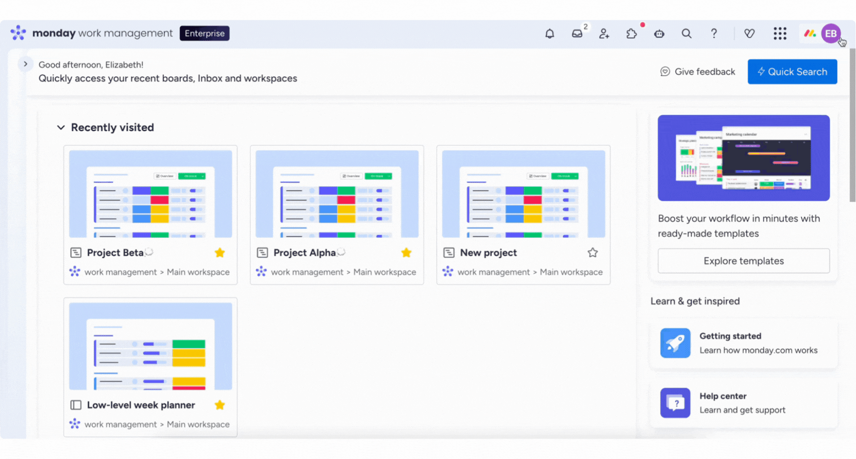Click the Project Beta title
The width and height of the screenshot is (856, 459).
[115, 253]
